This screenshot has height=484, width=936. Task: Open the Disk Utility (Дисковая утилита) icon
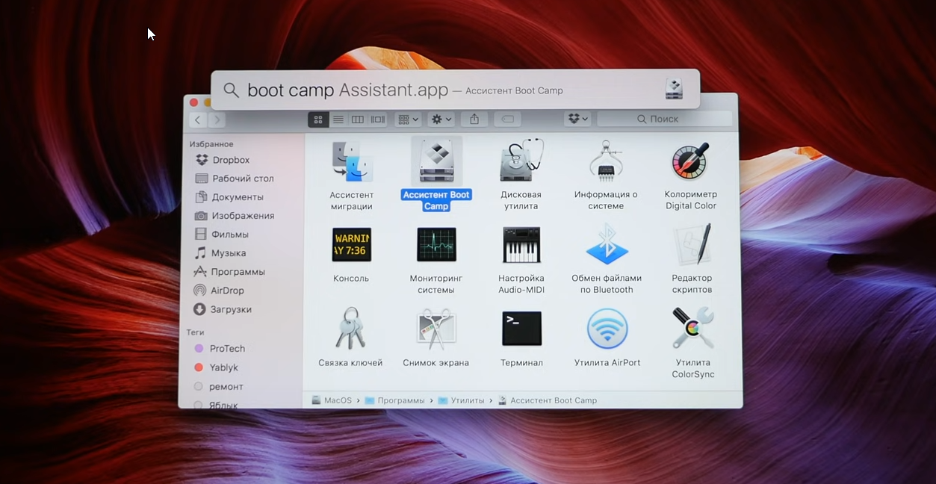521,161
